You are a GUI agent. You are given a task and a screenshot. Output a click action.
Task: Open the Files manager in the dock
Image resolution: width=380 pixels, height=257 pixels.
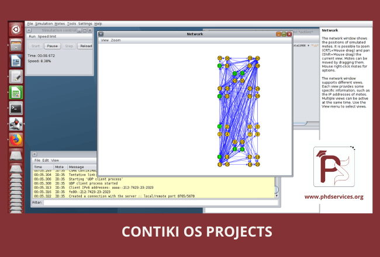16,45
